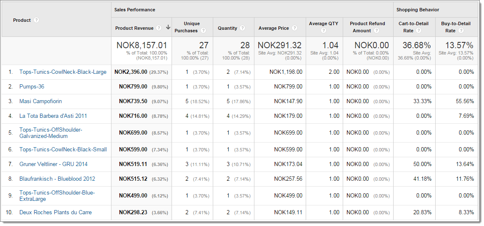Select Blaufrankisch - Blueblood 2012 product
484x226 pixels.
click(x=57, y=179)
